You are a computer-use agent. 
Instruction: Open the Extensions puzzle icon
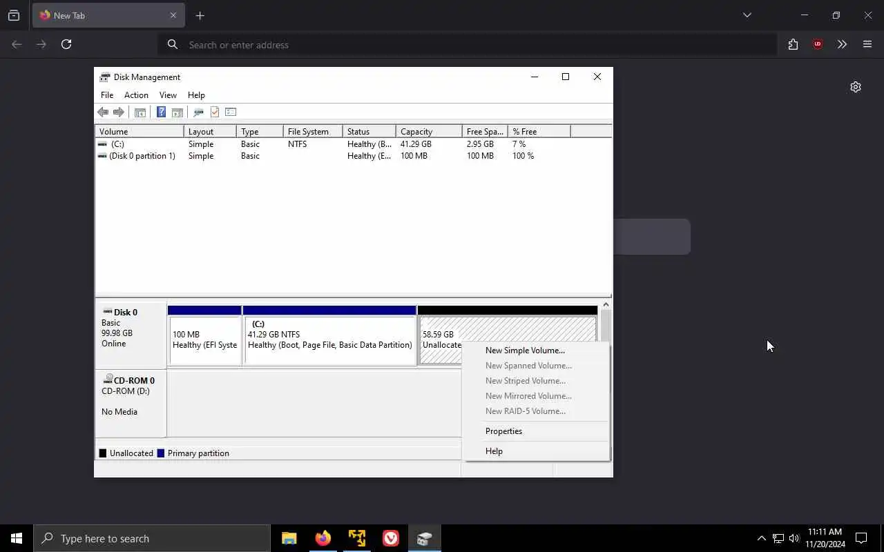[x=793, y=44]
